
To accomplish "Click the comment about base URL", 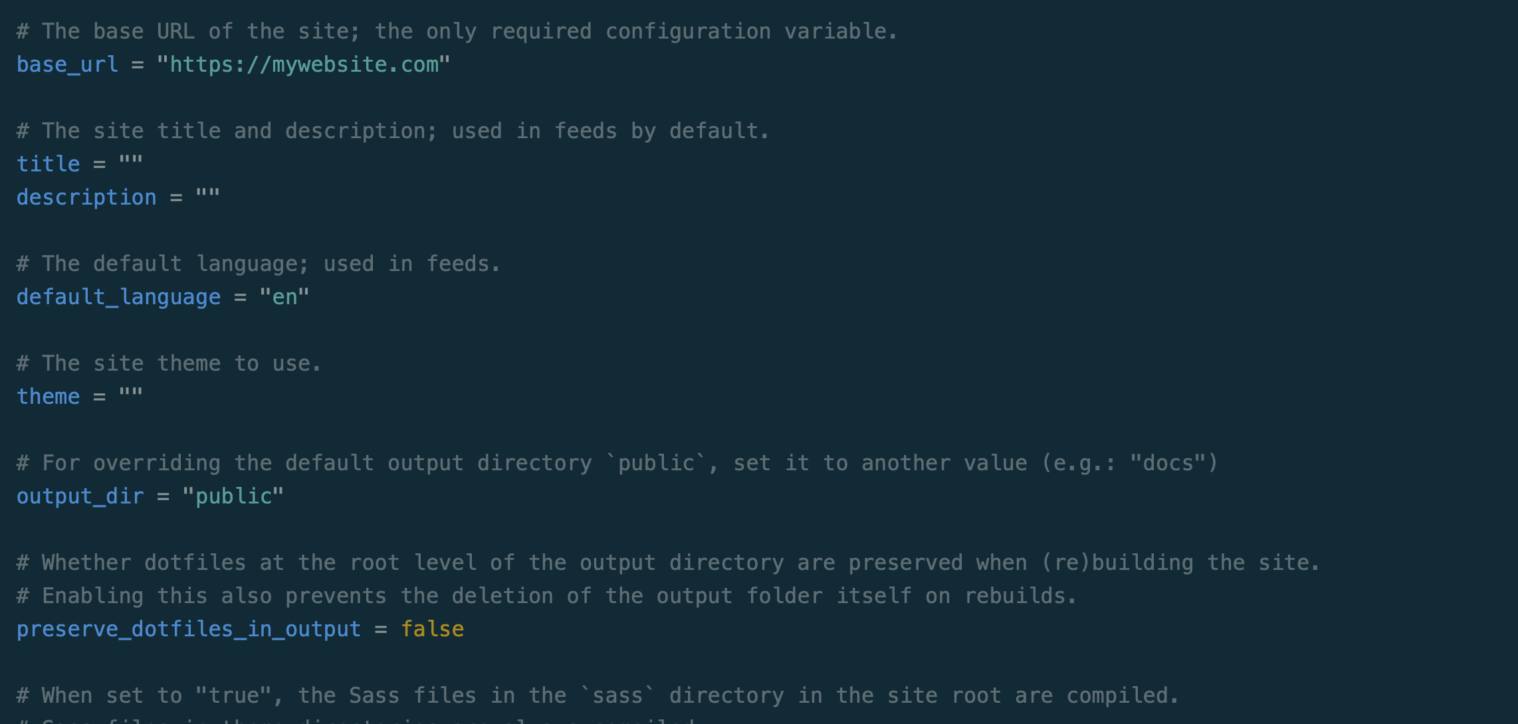I will pyautogui.click(x=457, y=31).
